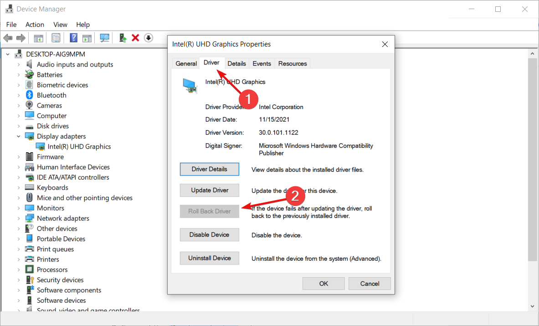Click the device tree scrollbar down arrow
Screen dimensions: 539x326
(532, 306)
